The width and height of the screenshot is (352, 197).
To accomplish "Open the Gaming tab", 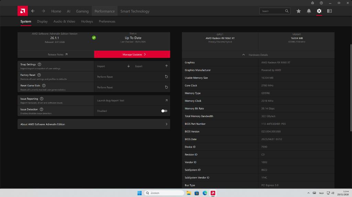I will 82,11.
